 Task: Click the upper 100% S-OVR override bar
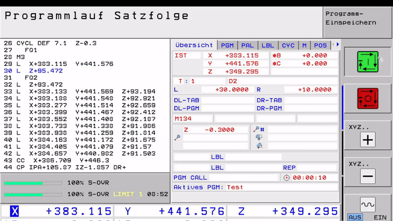pyautogui.click(x=34, y=183)
